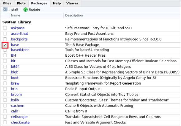
Task: Click the System Library section heading
Action: tap(17, 22)
